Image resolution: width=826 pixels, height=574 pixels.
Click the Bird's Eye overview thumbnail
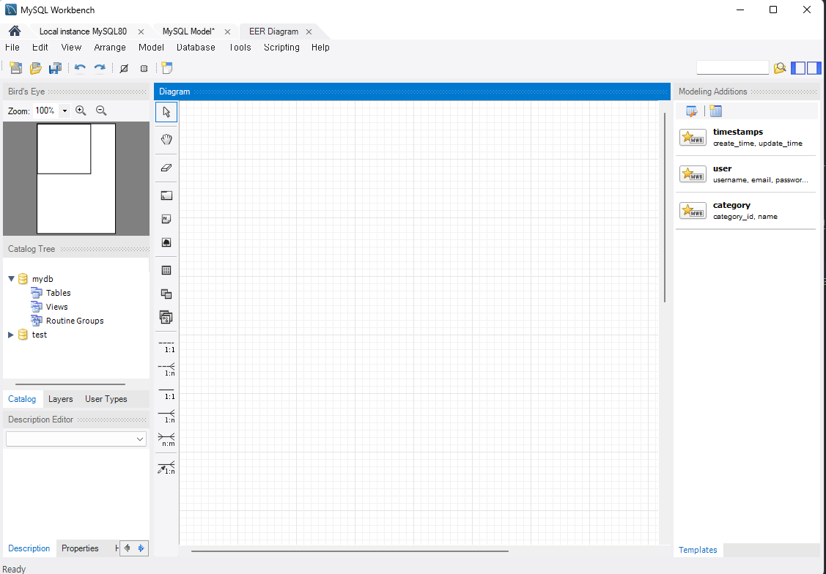point(76,179)
